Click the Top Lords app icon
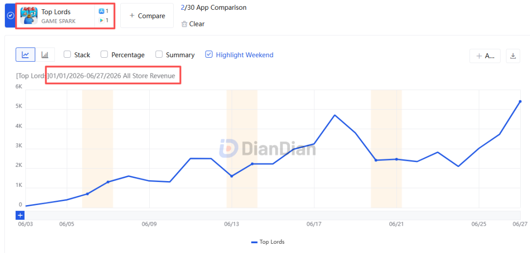 29,16
